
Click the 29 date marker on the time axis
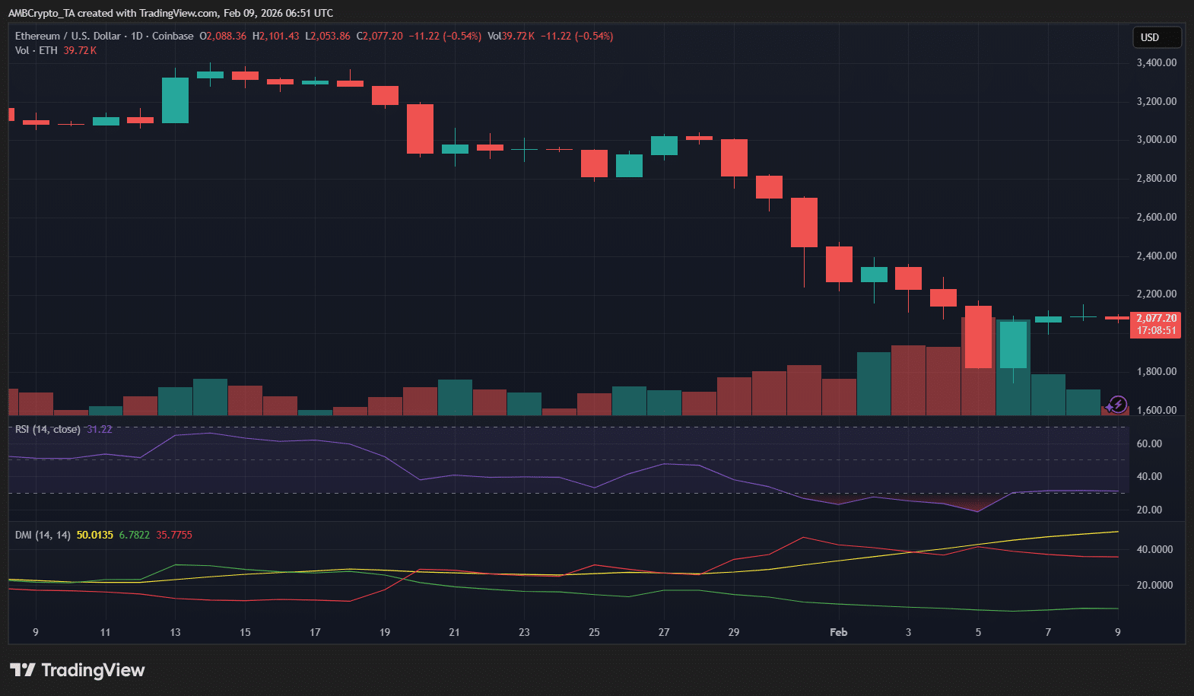point(733,632)
